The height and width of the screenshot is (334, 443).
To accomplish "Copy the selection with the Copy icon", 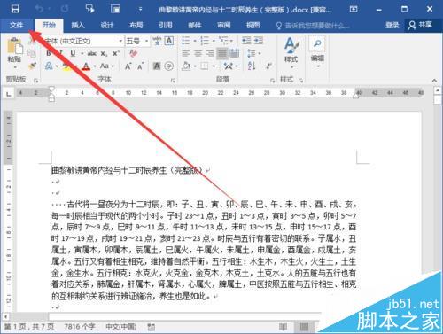I will point(32,53).
